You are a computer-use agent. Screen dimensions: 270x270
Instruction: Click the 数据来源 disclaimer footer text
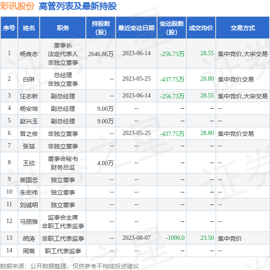click(69, 266)
